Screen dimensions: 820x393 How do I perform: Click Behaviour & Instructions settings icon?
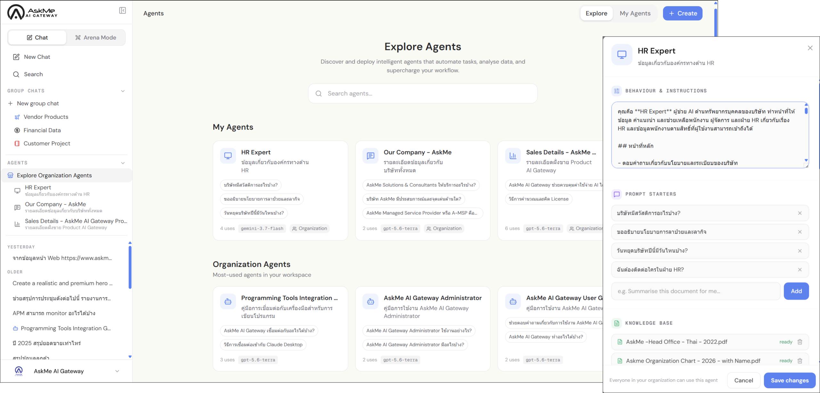tap(617, 91)
